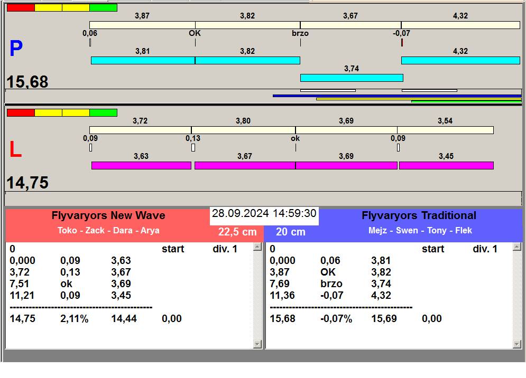
Task: Click the Flyvaryors Traditional team header
Action: [x=419, y=215]
